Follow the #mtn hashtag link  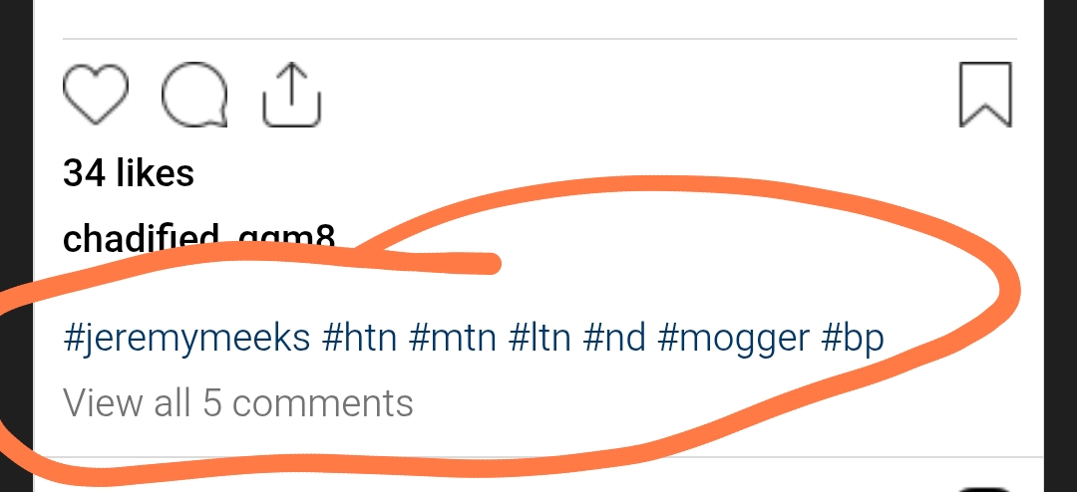click(x=453, y=339)
